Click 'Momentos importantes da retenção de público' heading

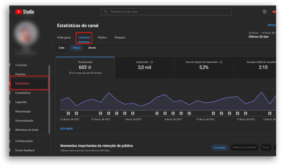coord(97,146)
